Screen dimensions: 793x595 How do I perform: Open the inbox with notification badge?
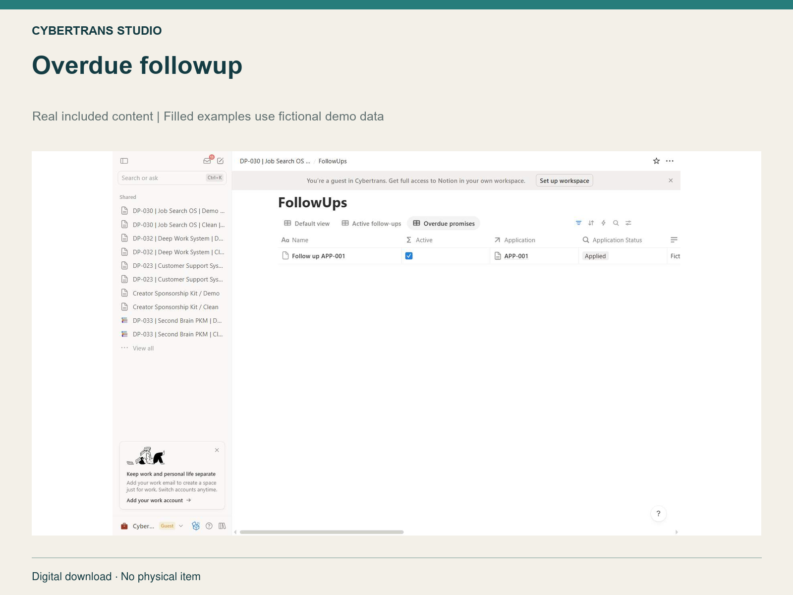208,160
